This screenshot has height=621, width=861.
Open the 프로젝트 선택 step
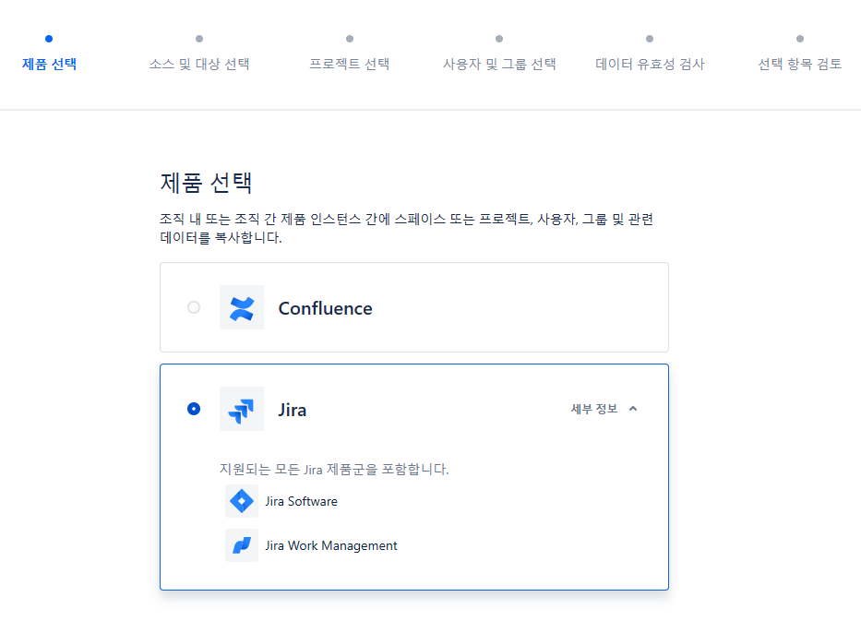click(x=350, y=64)
